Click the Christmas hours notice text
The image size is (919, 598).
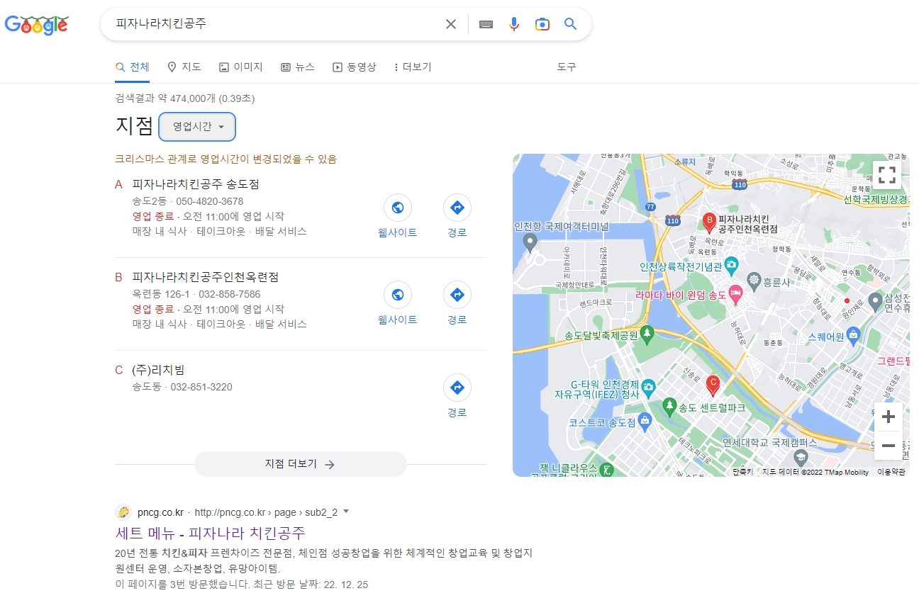(x=225, y=159)
